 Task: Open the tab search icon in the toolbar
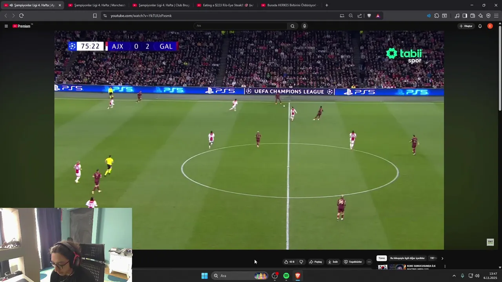pyautogui.click(x=444, y=16)
